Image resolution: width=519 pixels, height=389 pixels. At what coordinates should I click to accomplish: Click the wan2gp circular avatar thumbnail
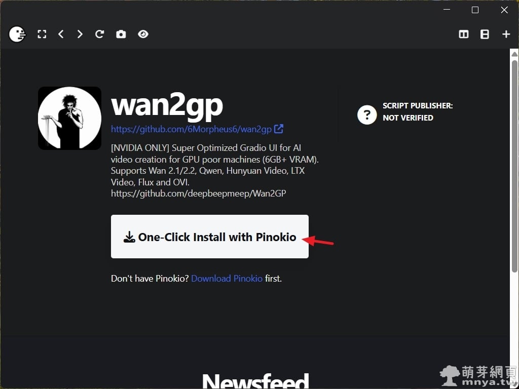(x=69, y=118)
